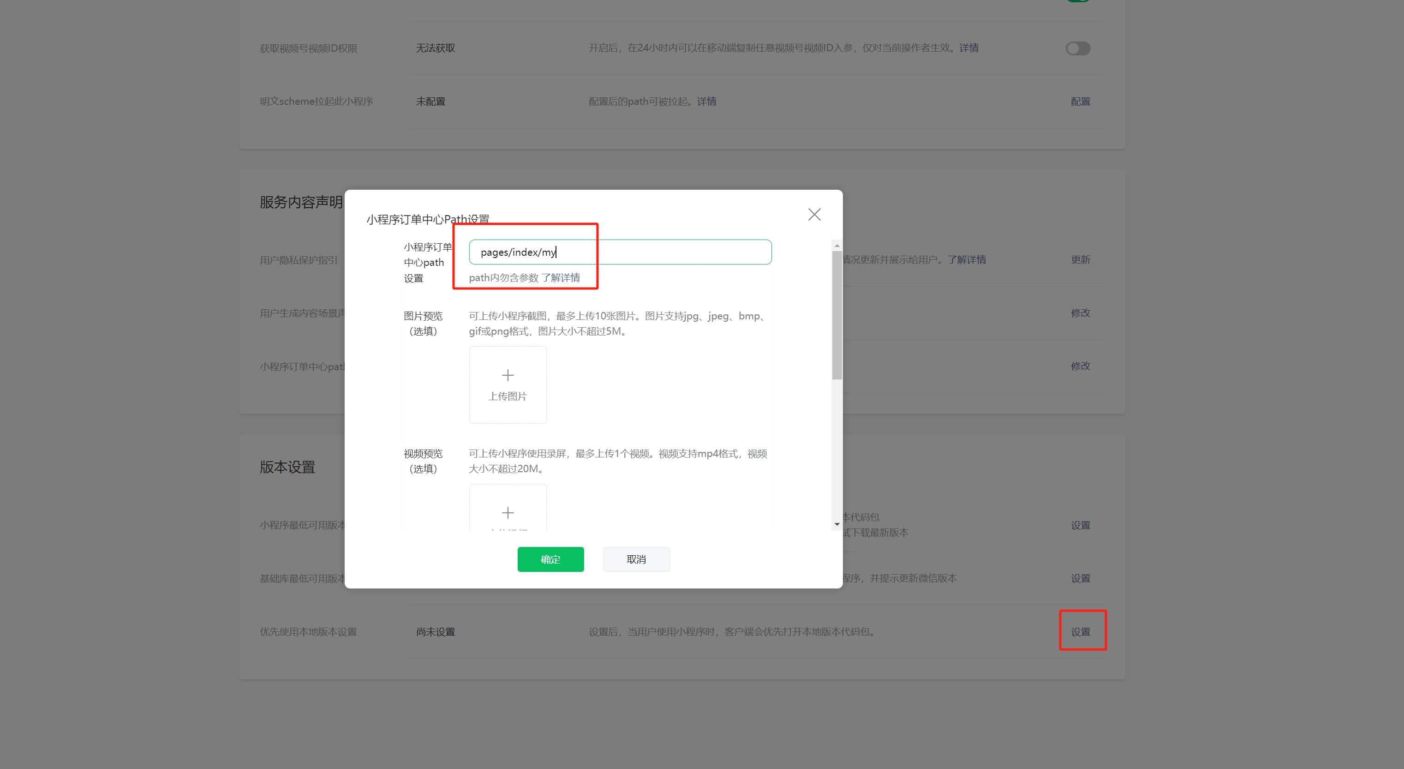Click the 尚未设置 status text
The height and width of the screenshot is (769, 1404).
[436, 631]
